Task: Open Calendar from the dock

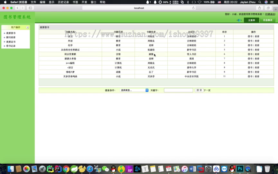Action: (x=169, y=169)
